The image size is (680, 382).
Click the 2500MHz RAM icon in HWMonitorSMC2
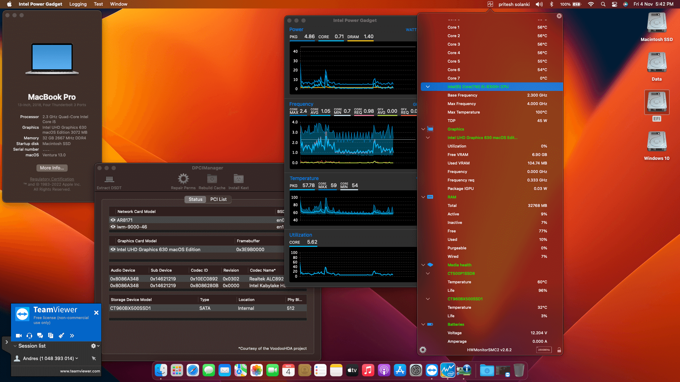[x=544, y=350]
